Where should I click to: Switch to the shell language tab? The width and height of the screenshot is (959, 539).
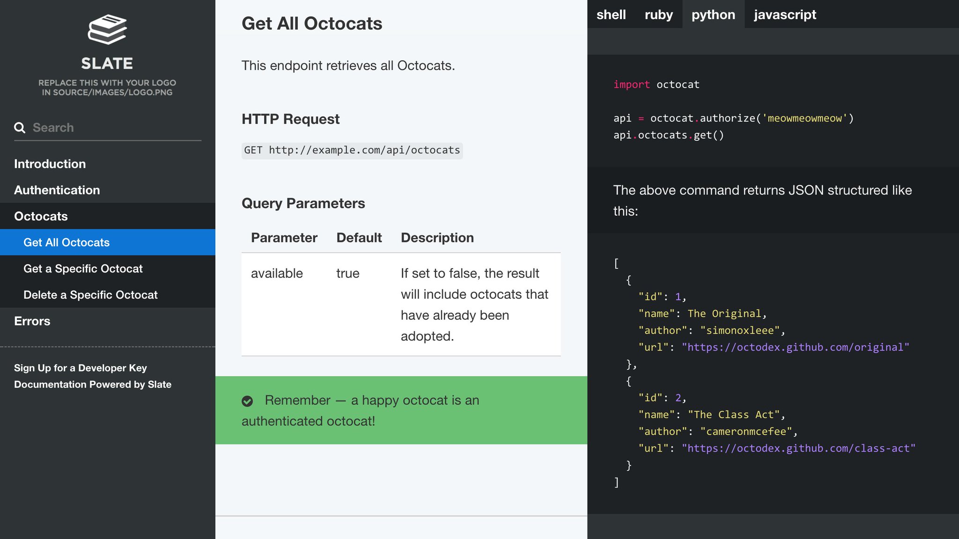pos(611,15)
